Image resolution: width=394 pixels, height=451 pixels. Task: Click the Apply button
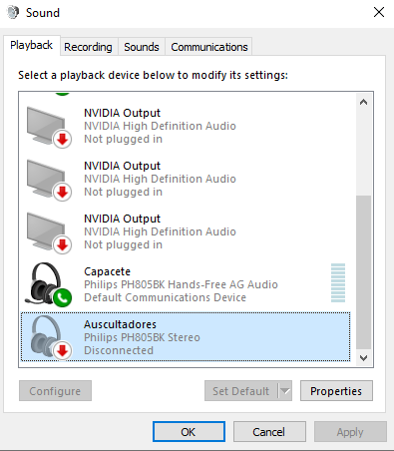350,432
